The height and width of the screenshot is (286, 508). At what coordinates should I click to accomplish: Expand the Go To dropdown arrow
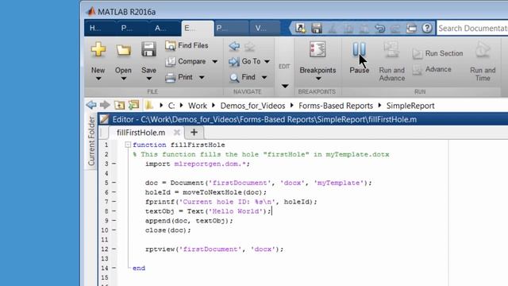click(267, 61)
